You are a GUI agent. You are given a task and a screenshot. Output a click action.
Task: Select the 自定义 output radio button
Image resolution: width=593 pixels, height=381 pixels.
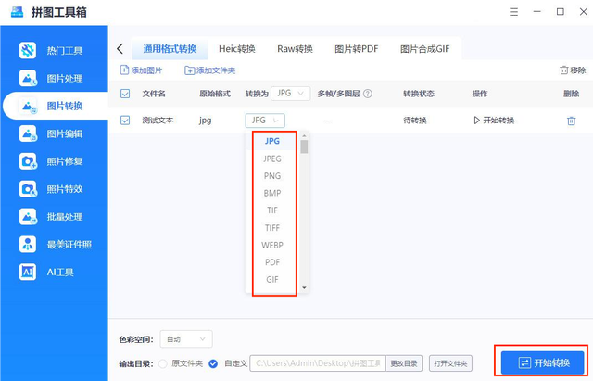[x=213, y=363]
